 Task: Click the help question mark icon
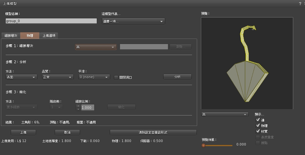pyautogui.click(x=300, y=4)
